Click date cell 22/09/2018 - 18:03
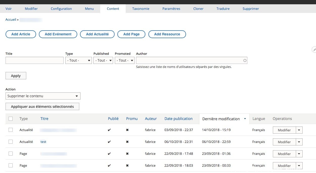The image size is (316, 173). click(x=179, y=165)
